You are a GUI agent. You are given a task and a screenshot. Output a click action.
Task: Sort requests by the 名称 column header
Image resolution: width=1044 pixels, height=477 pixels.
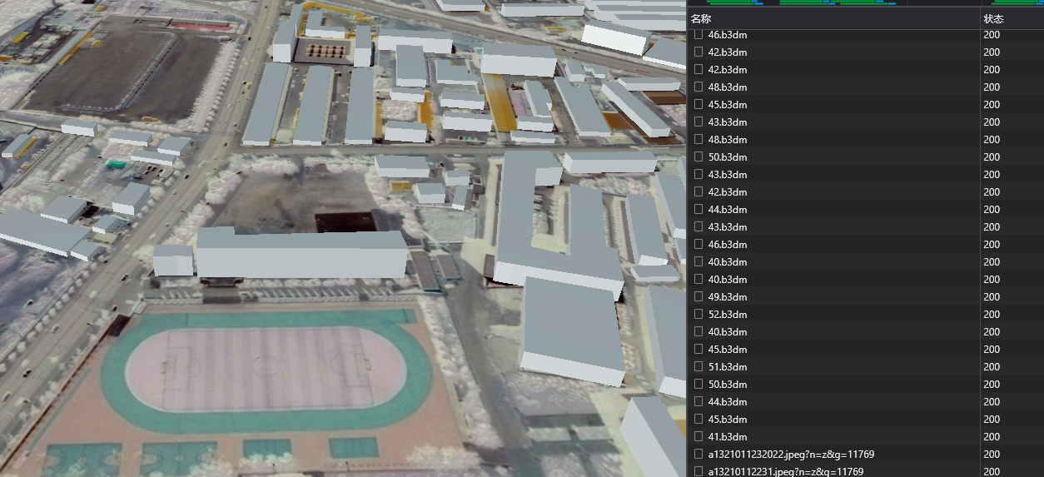[x=833, y=18]
